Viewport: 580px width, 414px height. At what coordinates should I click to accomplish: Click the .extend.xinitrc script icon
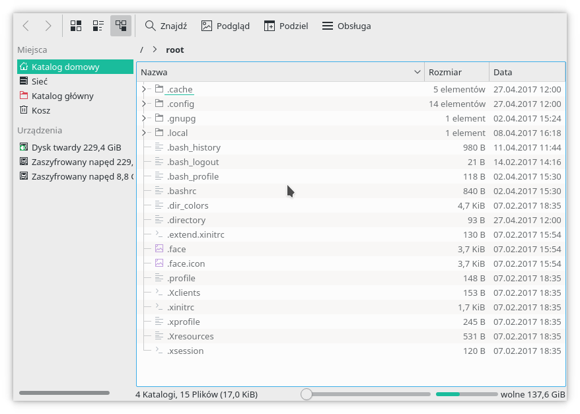(159, 234)
